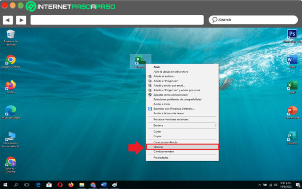Open the notification center icon

tap(298, 185)
